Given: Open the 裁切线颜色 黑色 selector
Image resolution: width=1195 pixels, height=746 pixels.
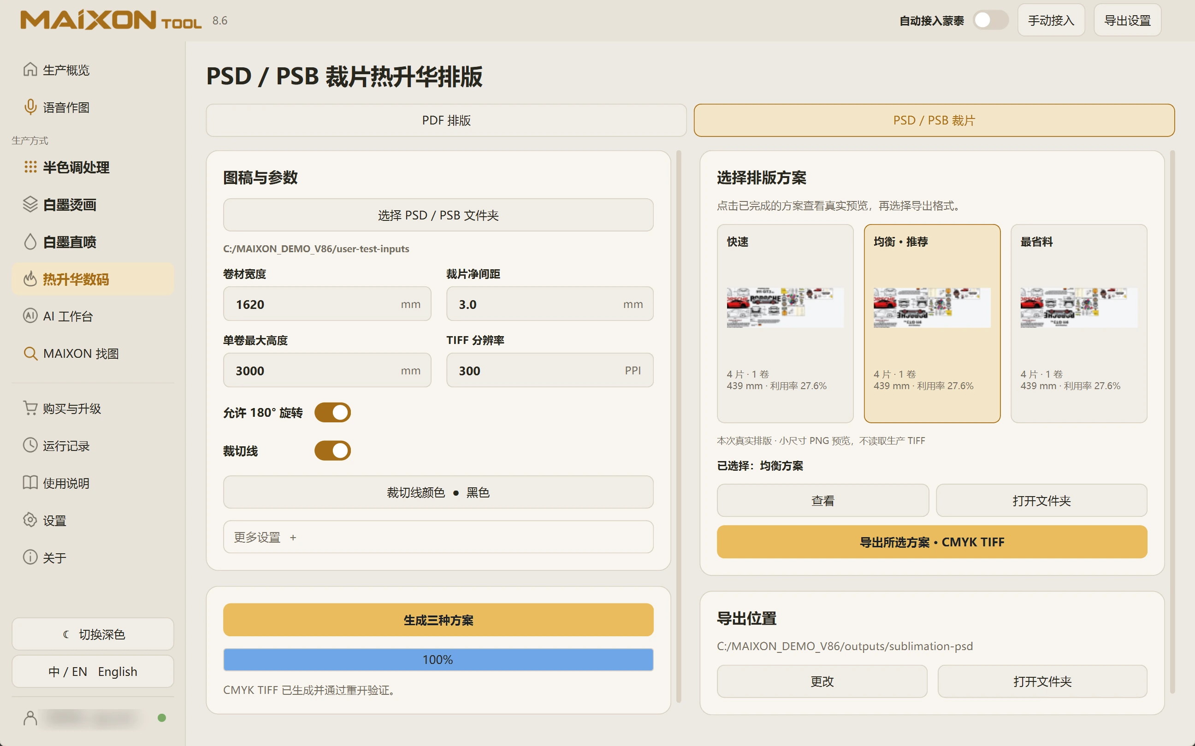Looking at the screenshot, I should [x=438, y=492].
